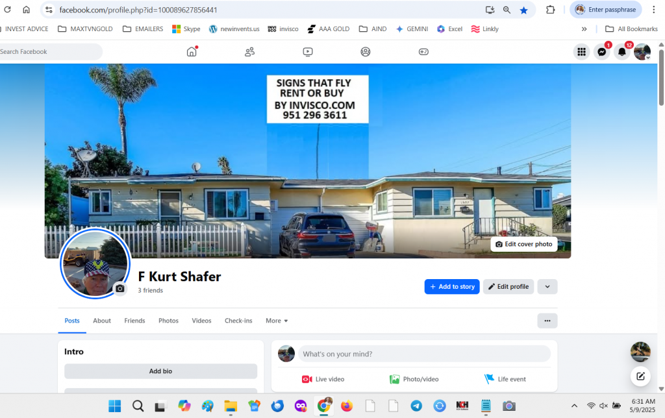Go to the Watch video icon
This screenshot has height=418, width=665.
pyautogui.click(x=308, y=52)
